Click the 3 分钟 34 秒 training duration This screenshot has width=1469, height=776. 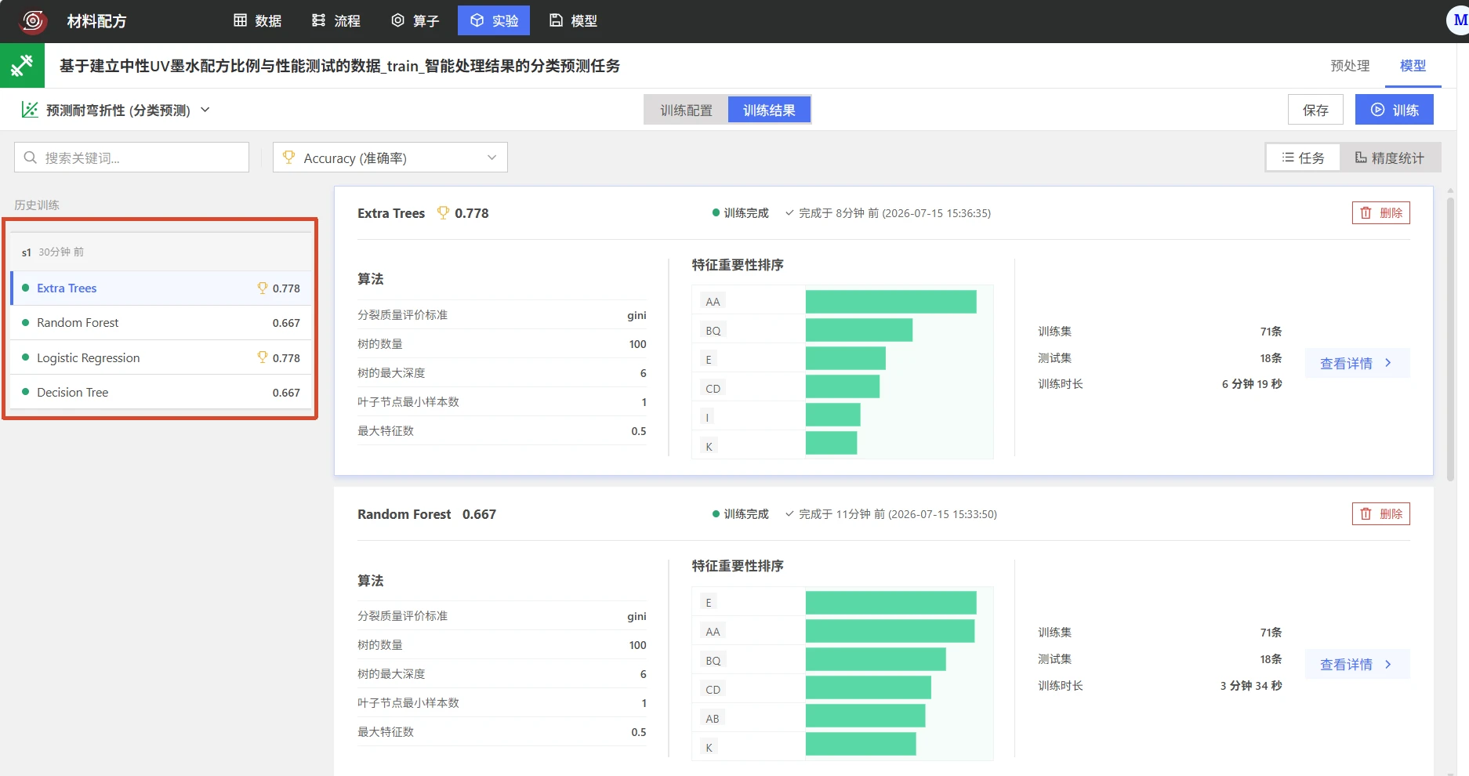coord(1251,686)
